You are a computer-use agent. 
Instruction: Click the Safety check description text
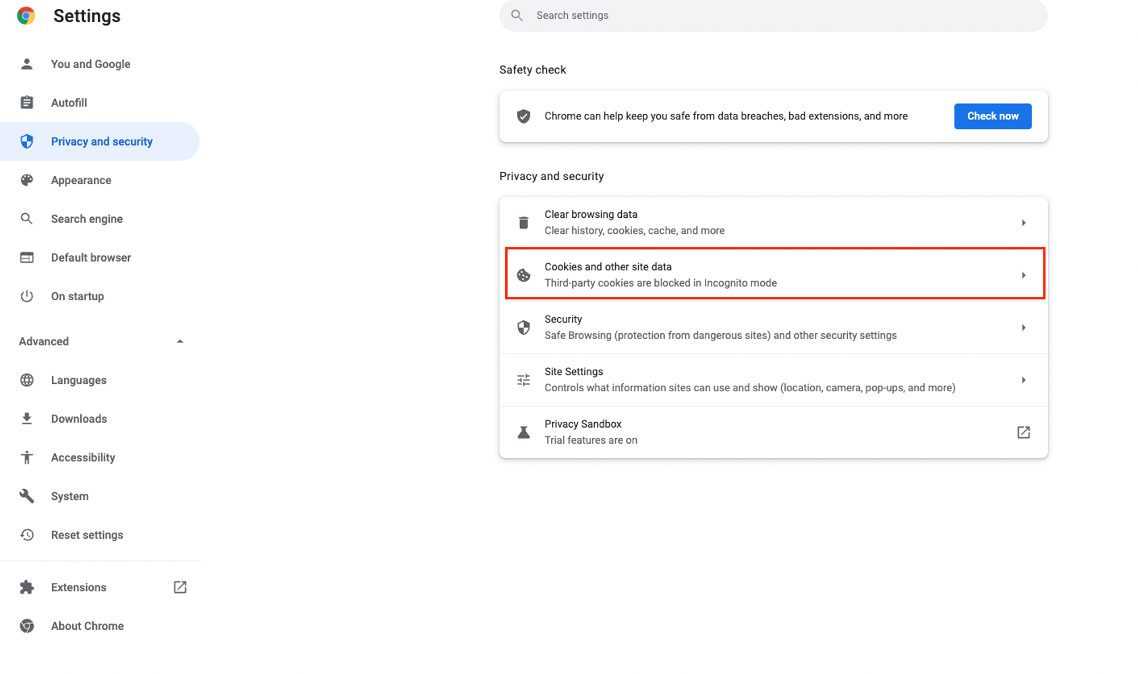[x=726, y=116]
